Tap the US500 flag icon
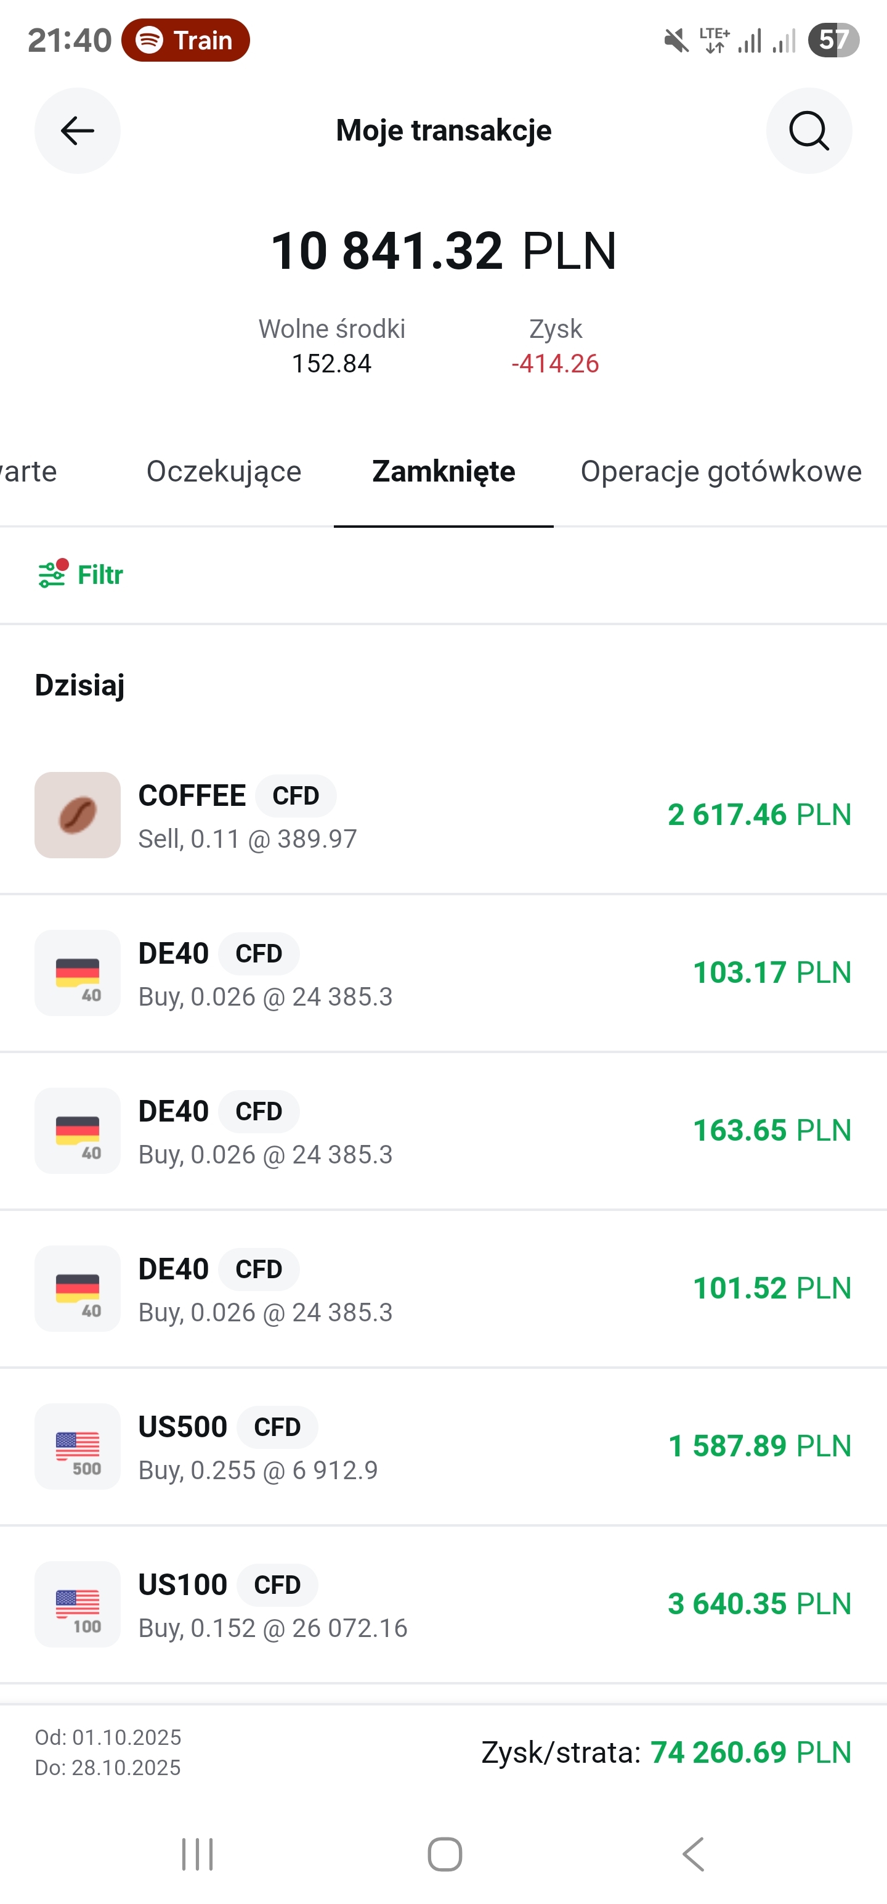The width and height of the screenshot is (887, 1904). point(78,1446)
